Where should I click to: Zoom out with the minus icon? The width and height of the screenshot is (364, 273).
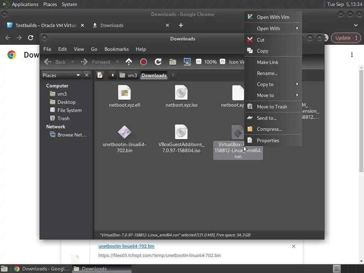click(x=199, y=61)
